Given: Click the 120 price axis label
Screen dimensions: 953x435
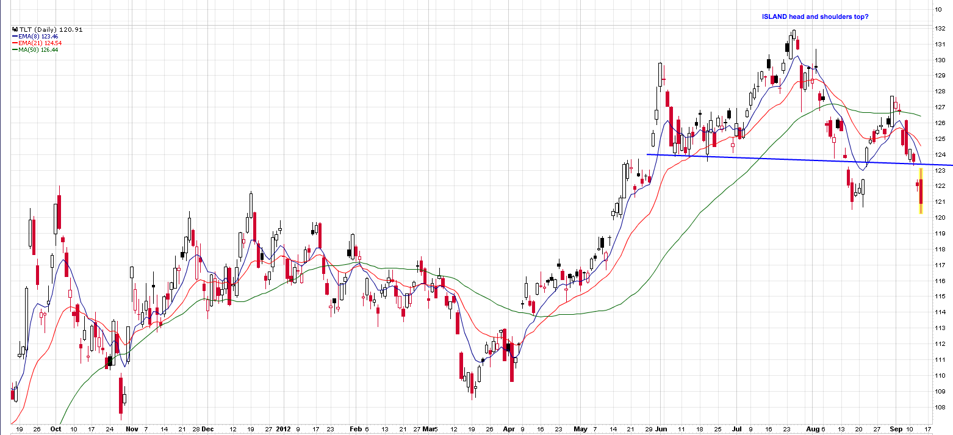Looking at the screenshot, I should coord(941,218).
